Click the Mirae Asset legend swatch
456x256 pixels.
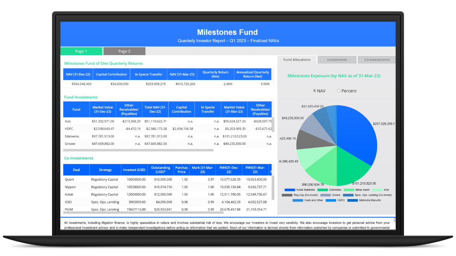click(x=349, y=190)
